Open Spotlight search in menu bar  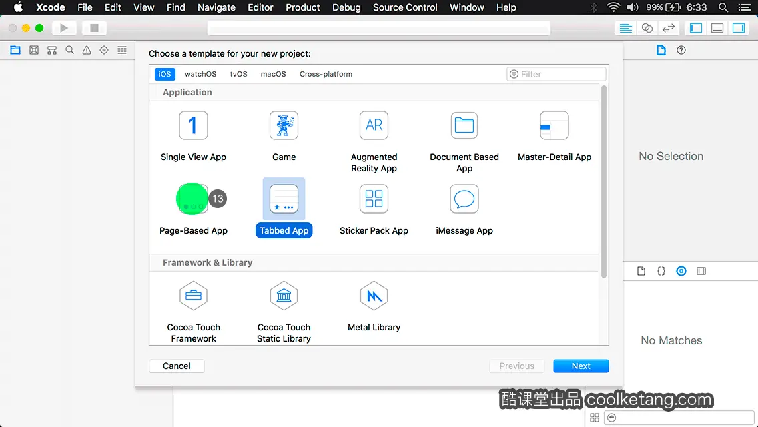click(723, 7)
